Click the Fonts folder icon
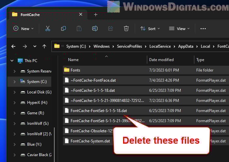 pos(67,70)
